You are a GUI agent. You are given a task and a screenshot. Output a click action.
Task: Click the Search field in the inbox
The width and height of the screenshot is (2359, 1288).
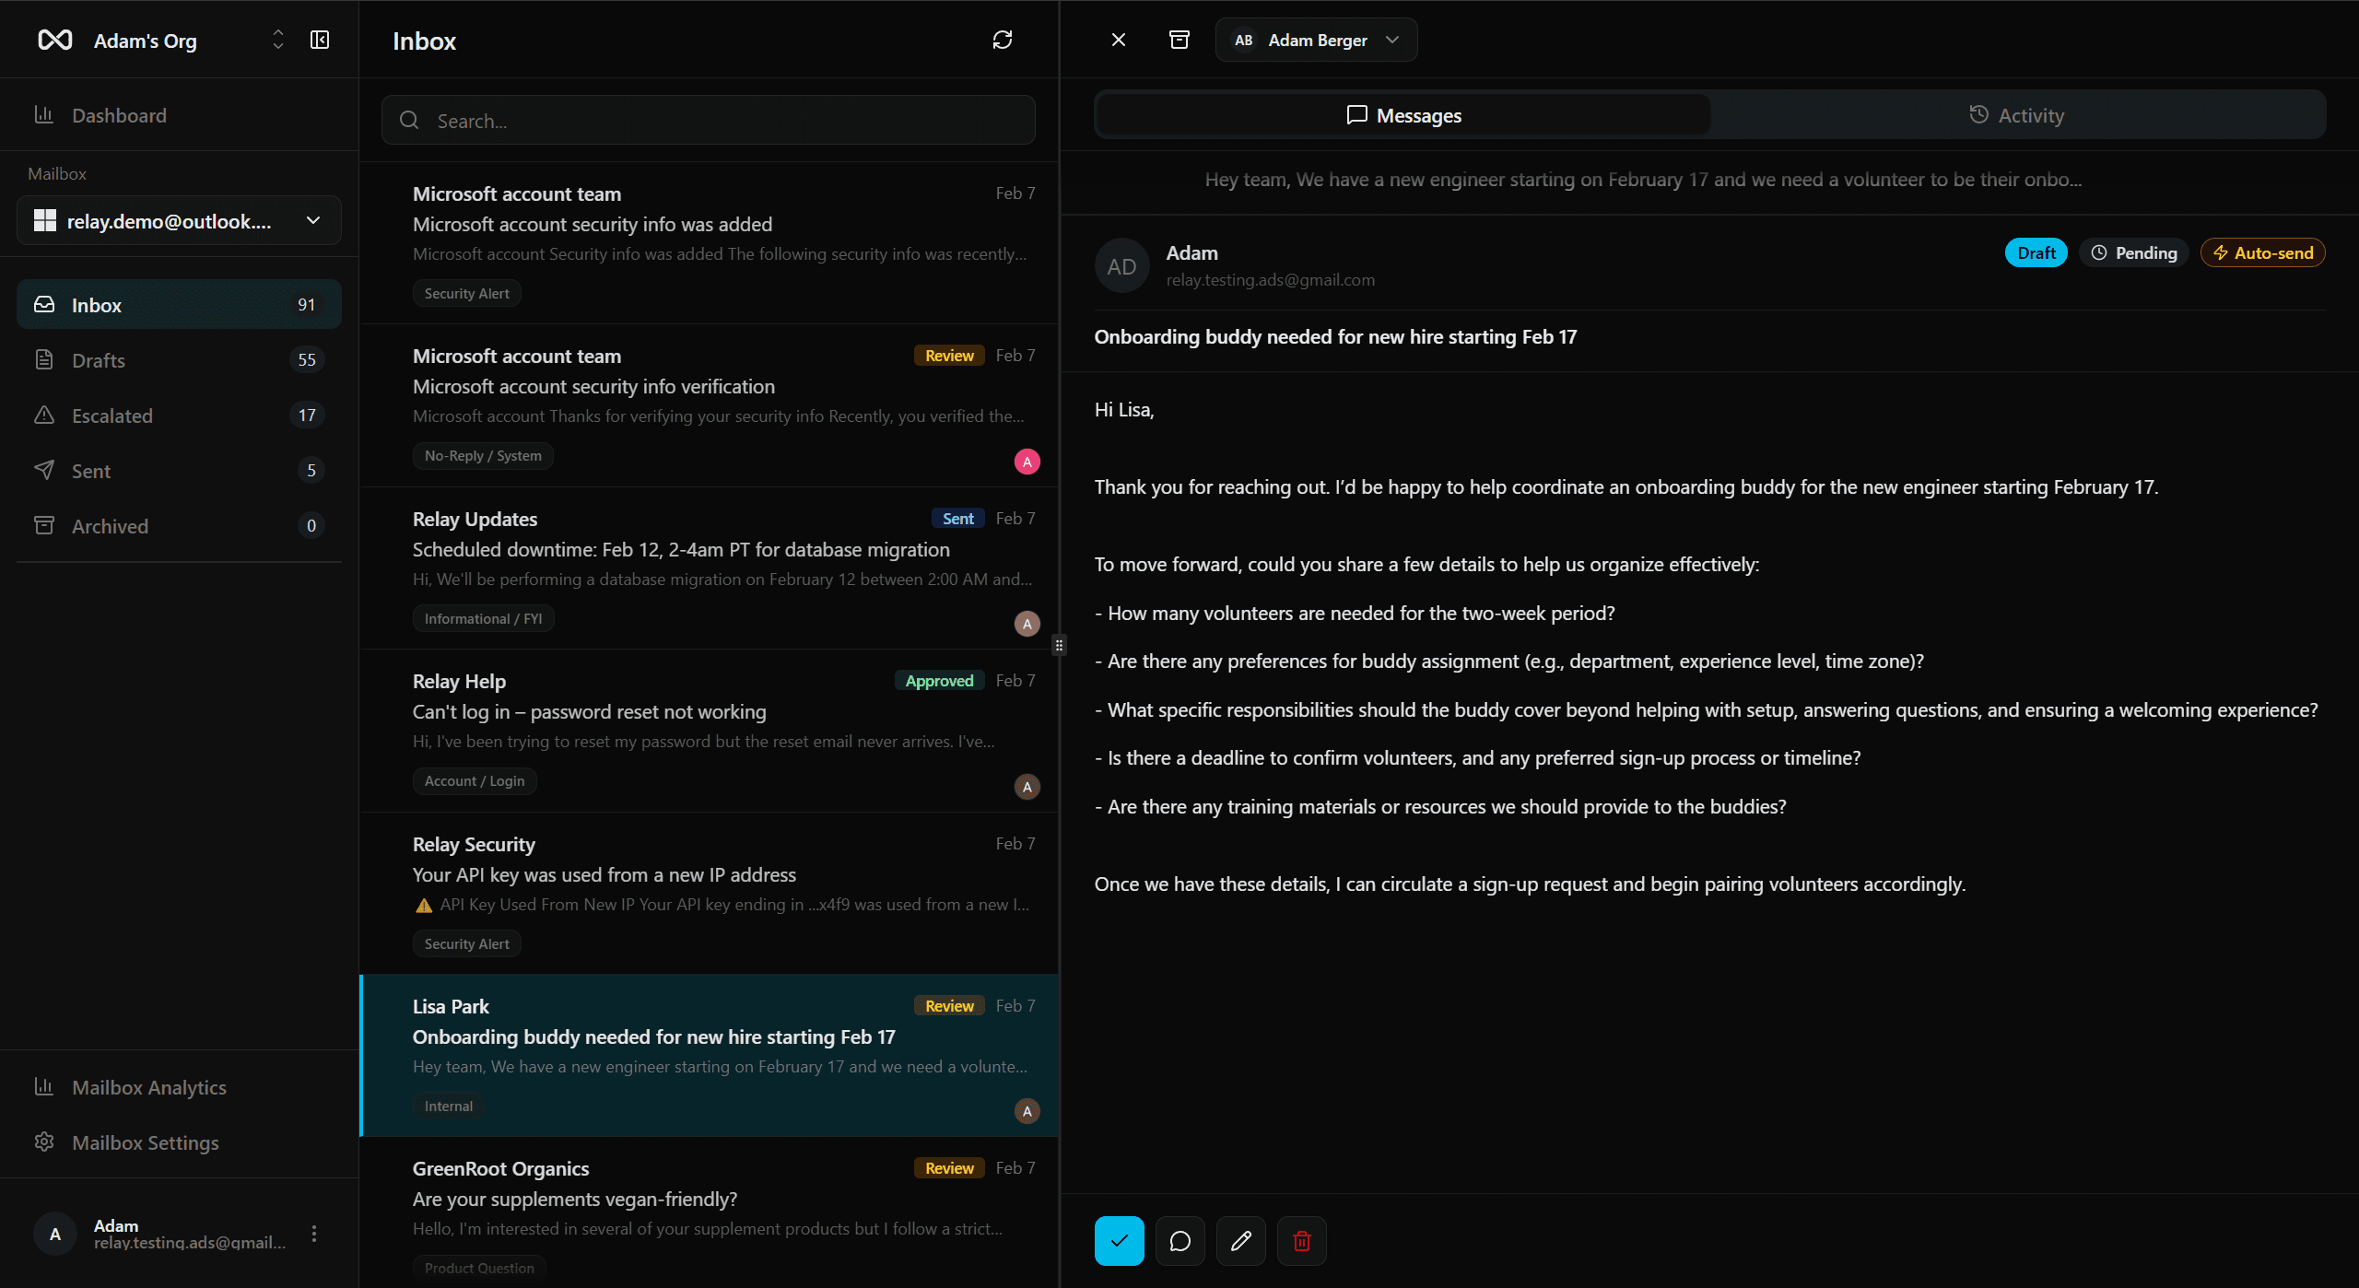(707, 120)
